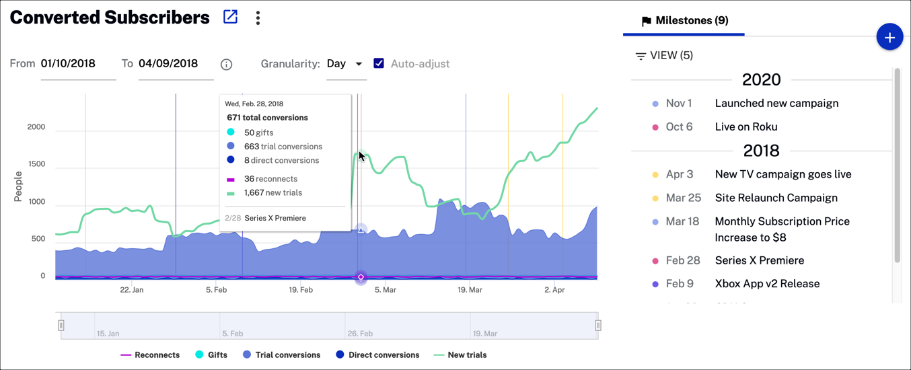The height and width of the screenshot is (370, 911).
Task: Toggle Trial conversions legend item
Action: 281,355
